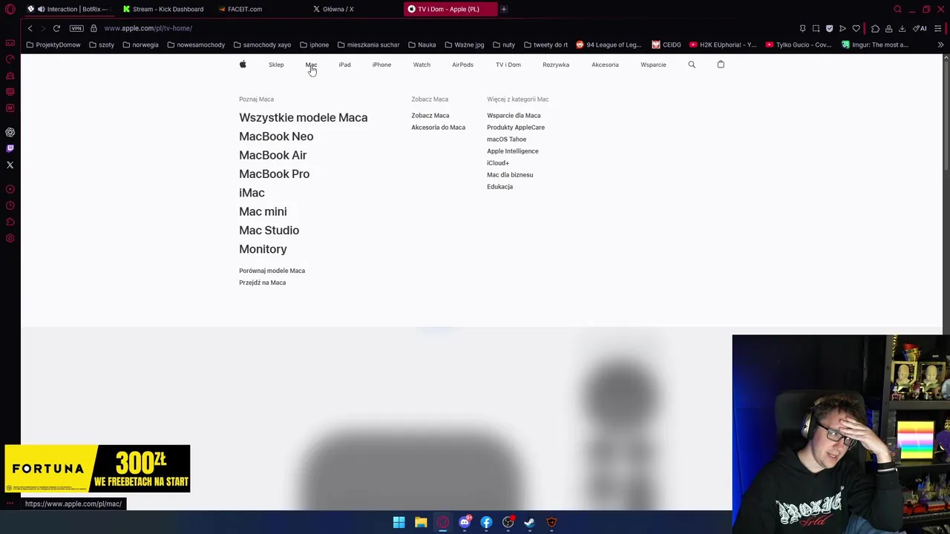Open the Wsparcie navigation item
The image size is (950, 534).
click(x=653, y=65)
